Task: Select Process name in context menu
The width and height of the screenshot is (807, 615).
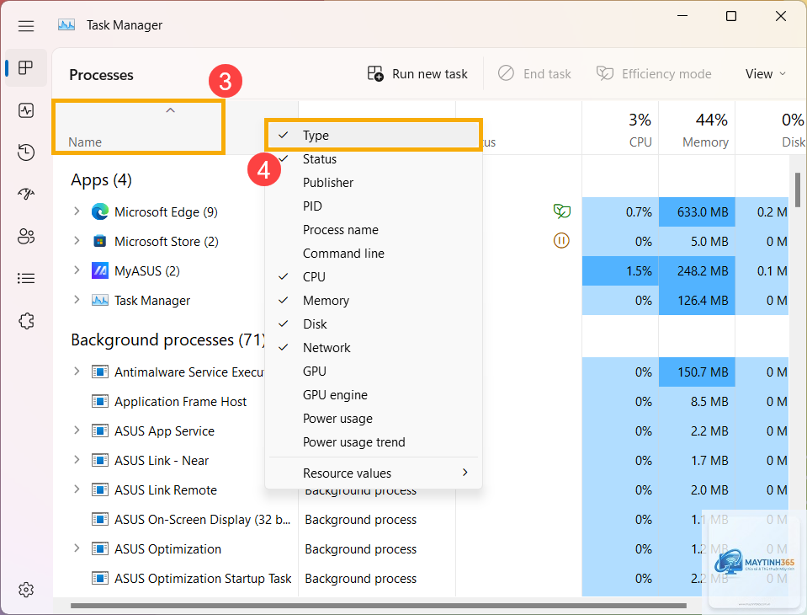Action: point(374,230)
